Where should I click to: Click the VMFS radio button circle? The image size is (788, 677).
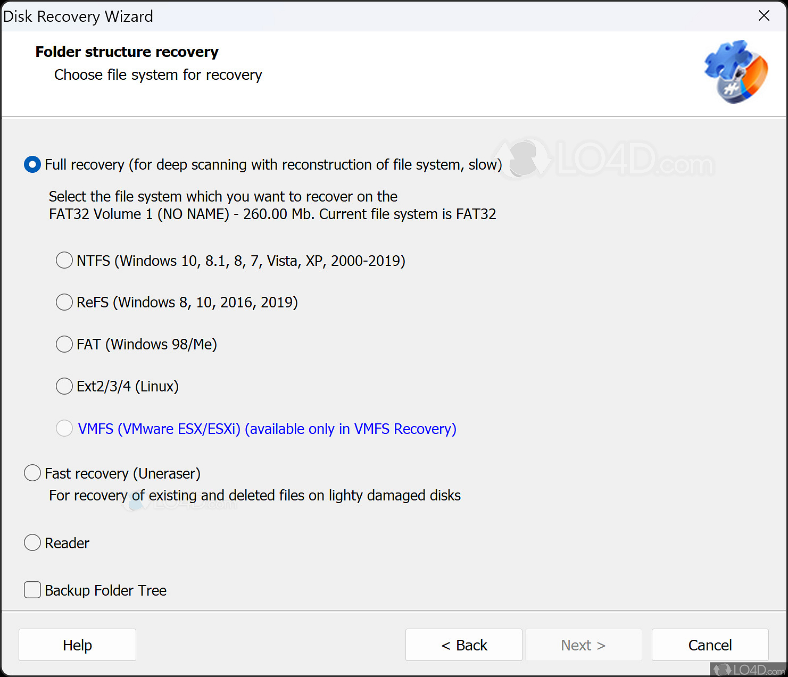tap(64, 428)
